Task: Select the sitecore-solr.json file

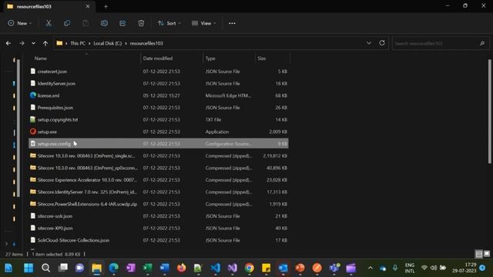Action: tap(159, 216)
